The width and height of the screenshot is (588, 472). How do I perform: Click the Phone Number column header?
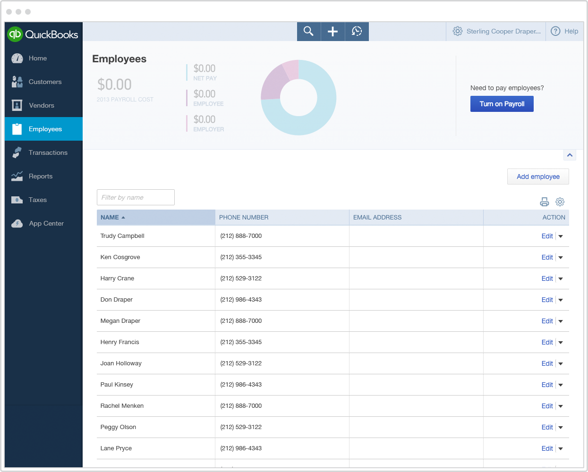tap(282, 218)
